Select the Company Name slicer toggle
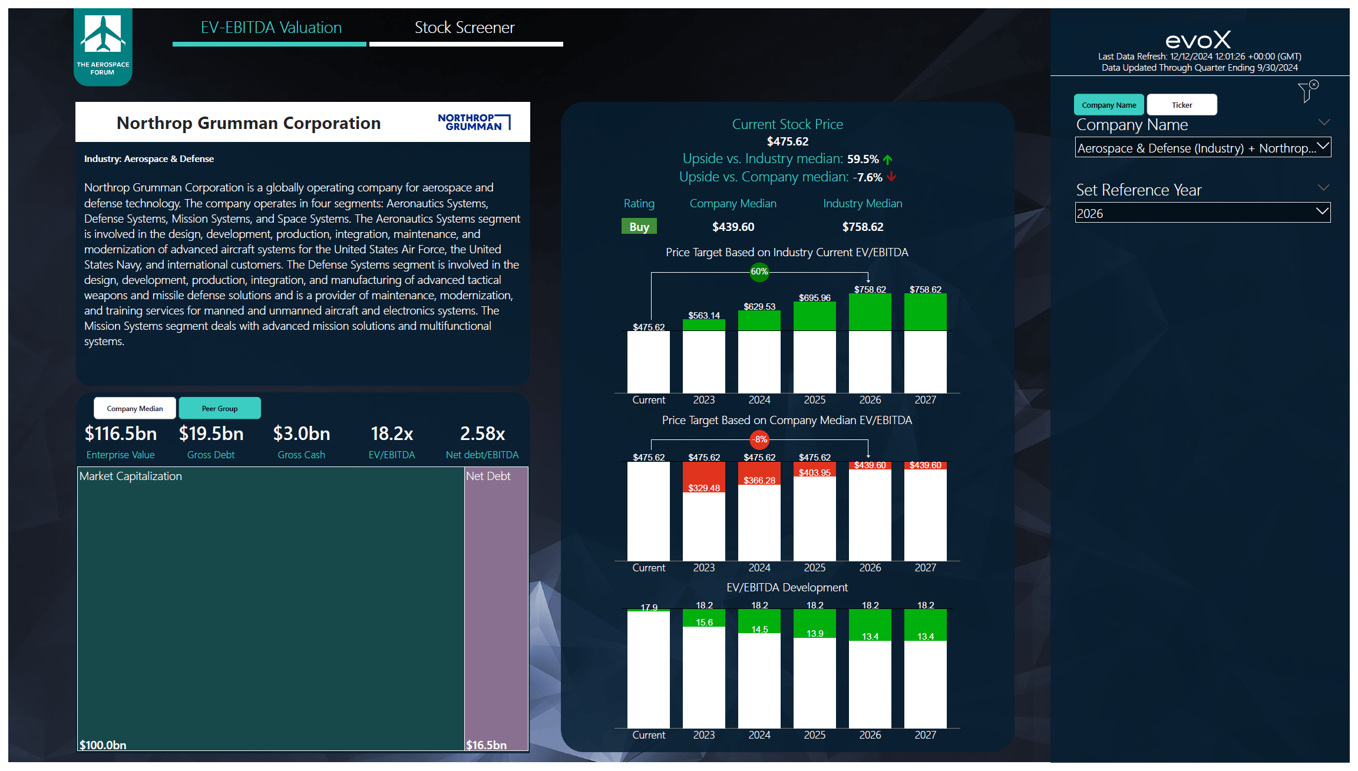The width and height of the screenshot is (1358, 771). point(1109,105)
